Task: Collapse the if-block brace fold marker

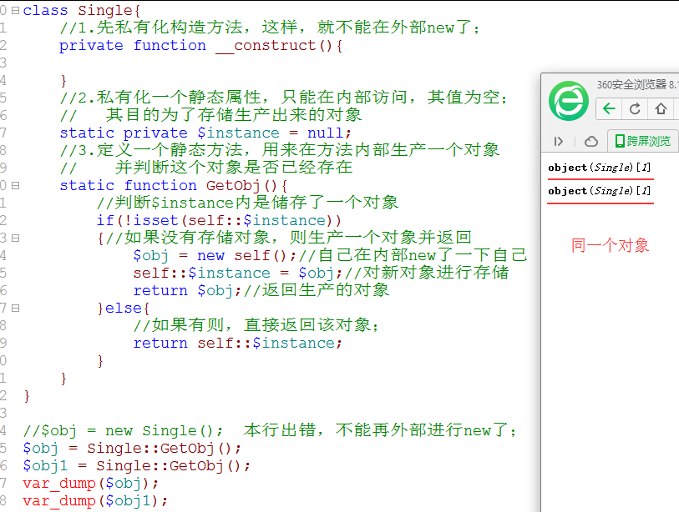Action: (x=16, y=238)
